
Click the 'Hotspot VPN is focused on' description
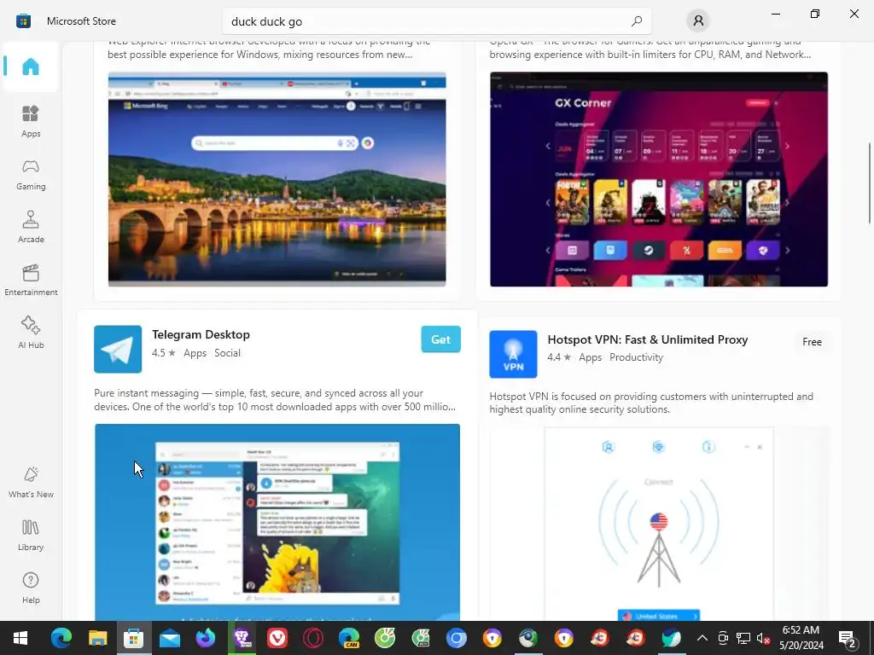[x=651, y=403]
